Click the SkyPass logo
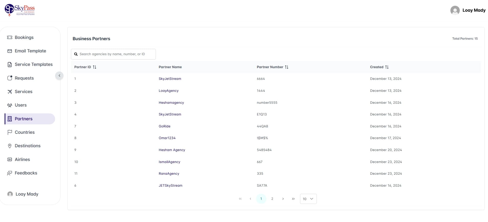 20,10
